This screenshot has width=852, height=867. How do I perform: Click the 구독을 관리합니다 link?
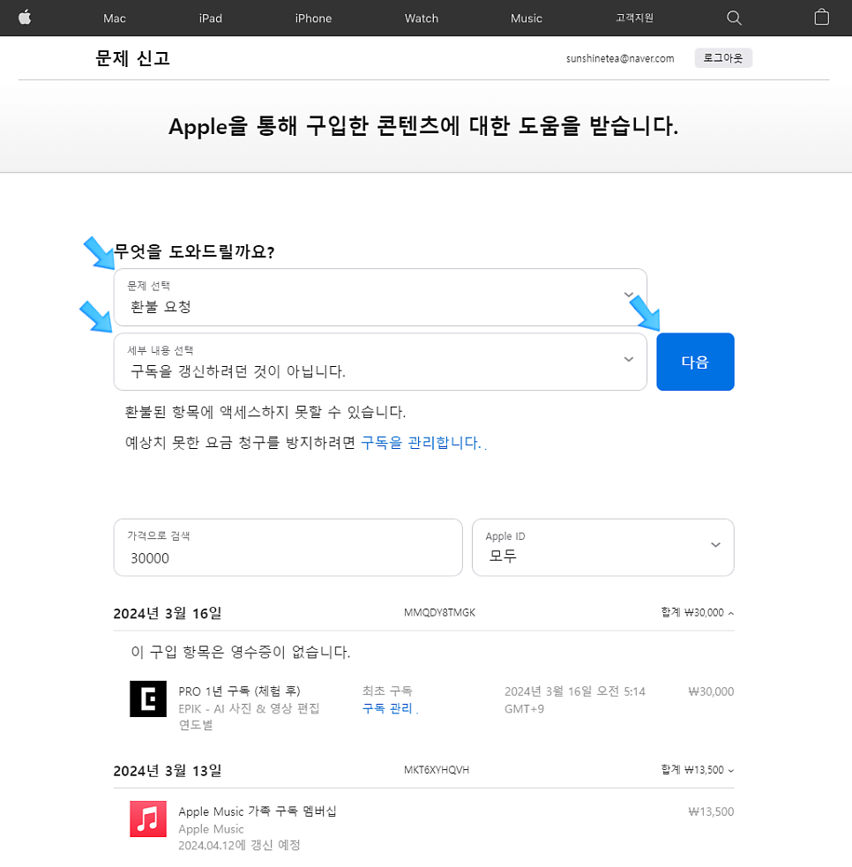click(422, 443)
